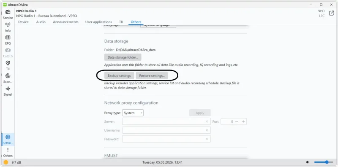The width and height of the screenshot is (338, 167).
Task: Click the Restore settings... button
Action: (152, 76)
